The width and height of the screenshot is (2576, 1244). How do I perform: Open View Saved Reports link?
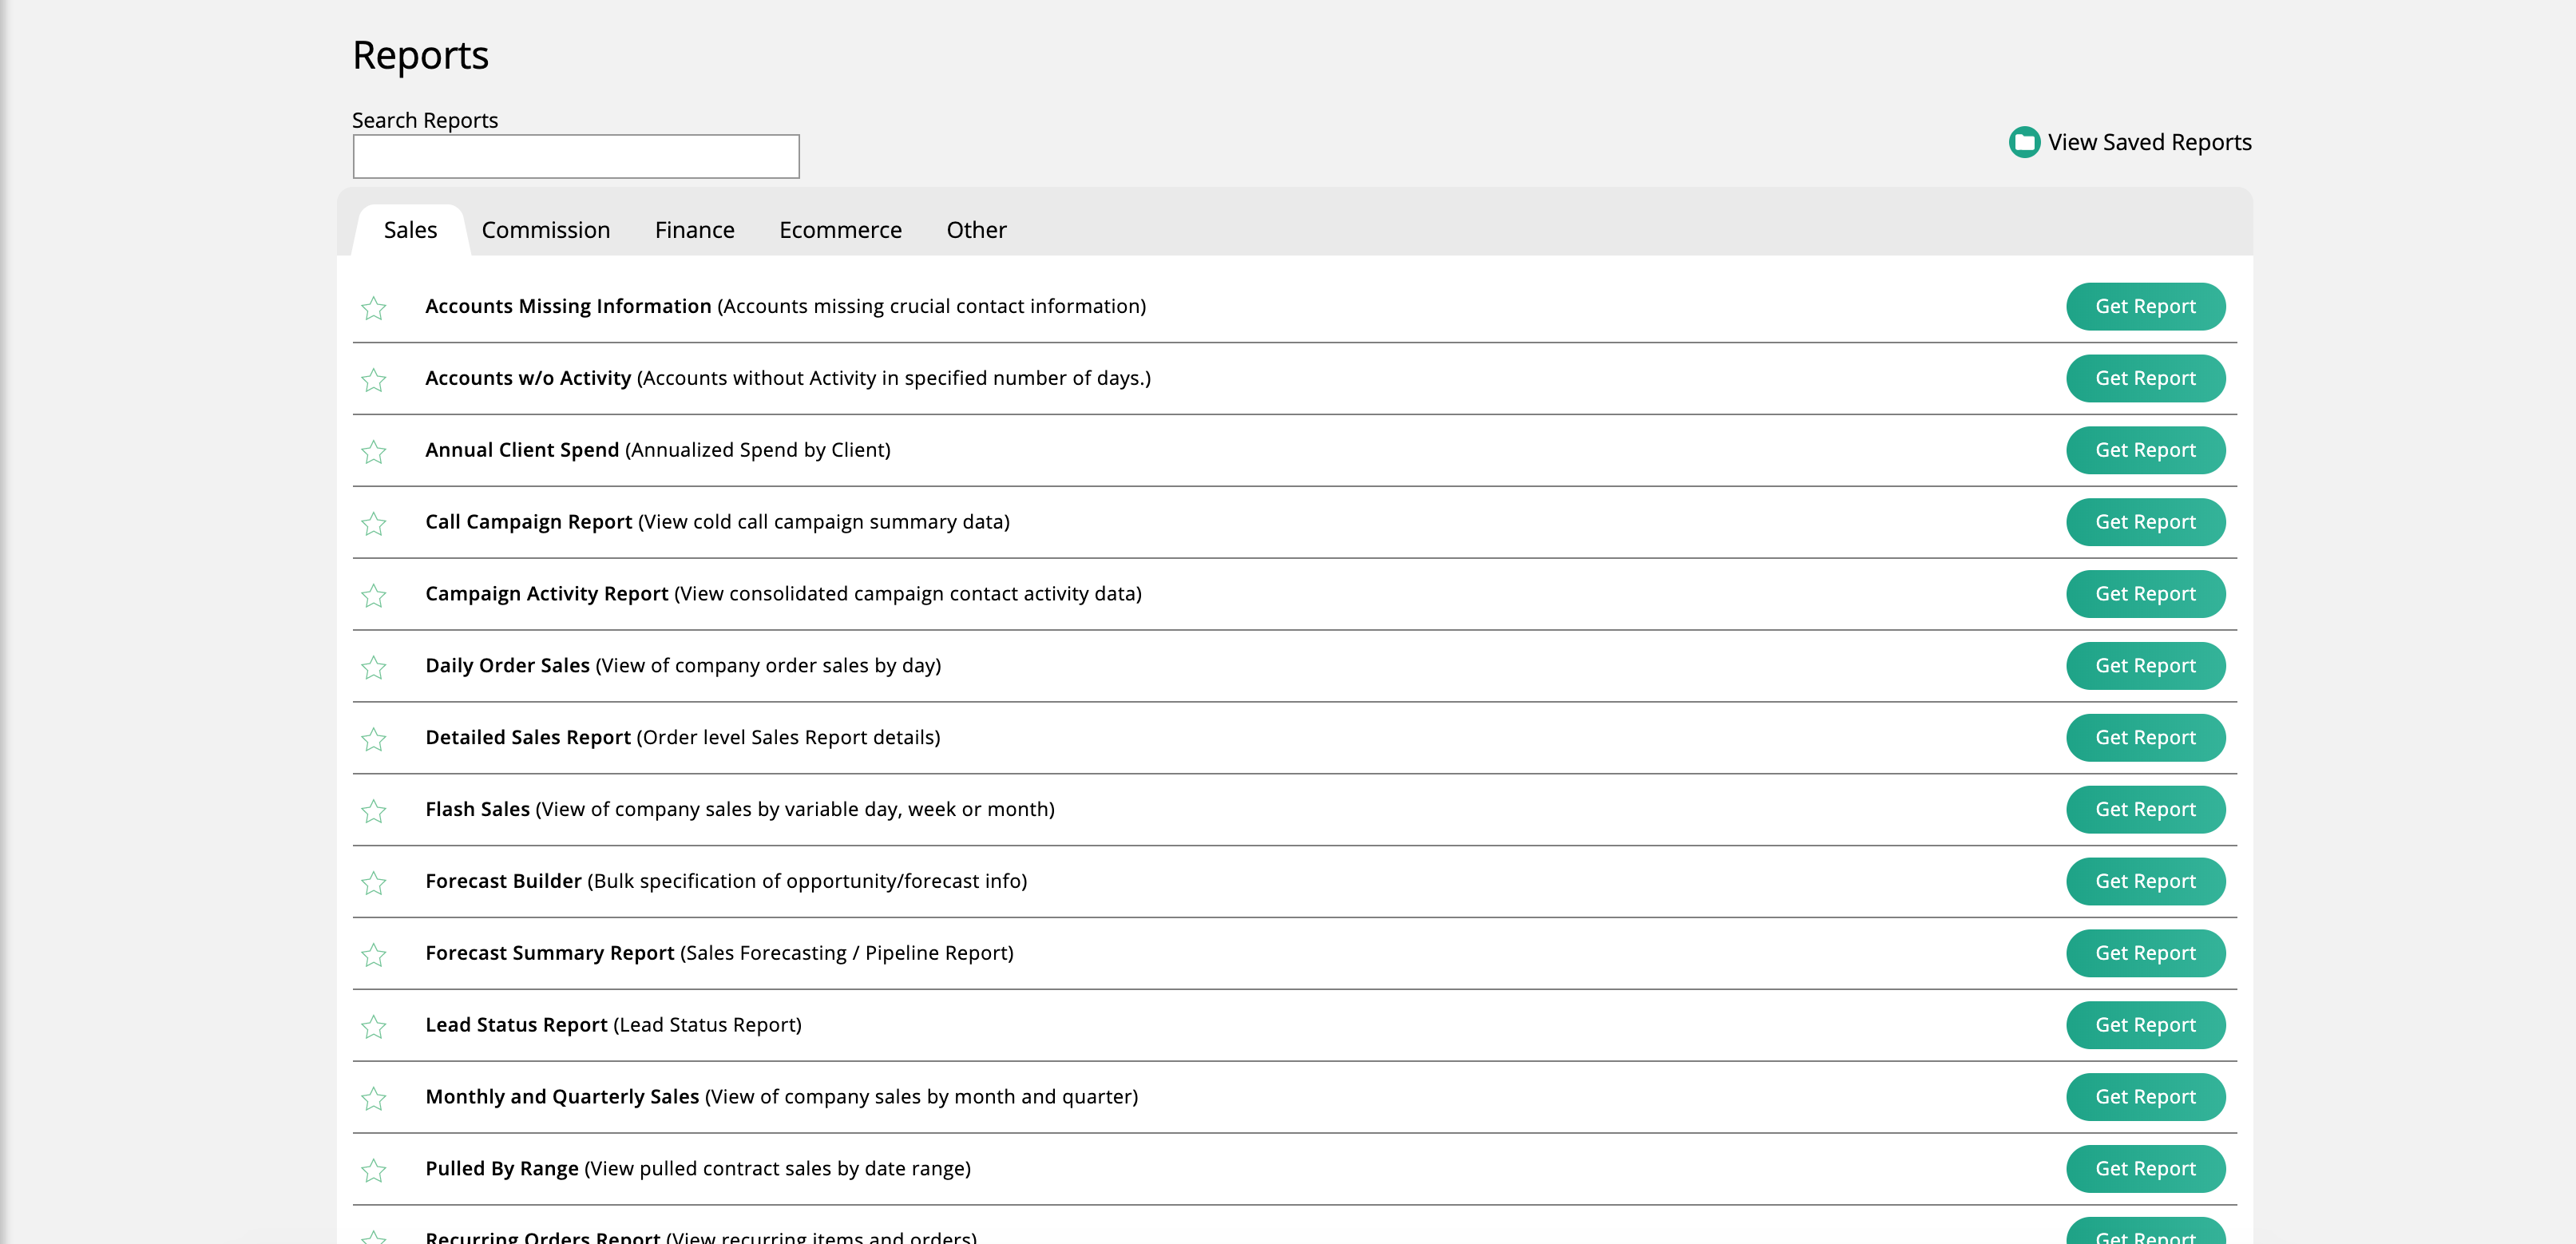(2149, 142)
